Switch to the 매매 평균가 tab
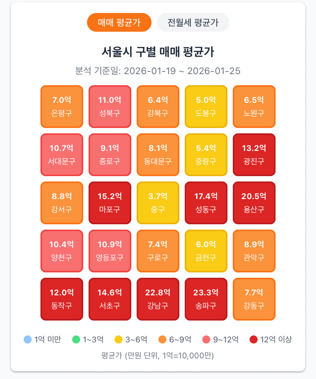316x379 pixels. [119, 23]
